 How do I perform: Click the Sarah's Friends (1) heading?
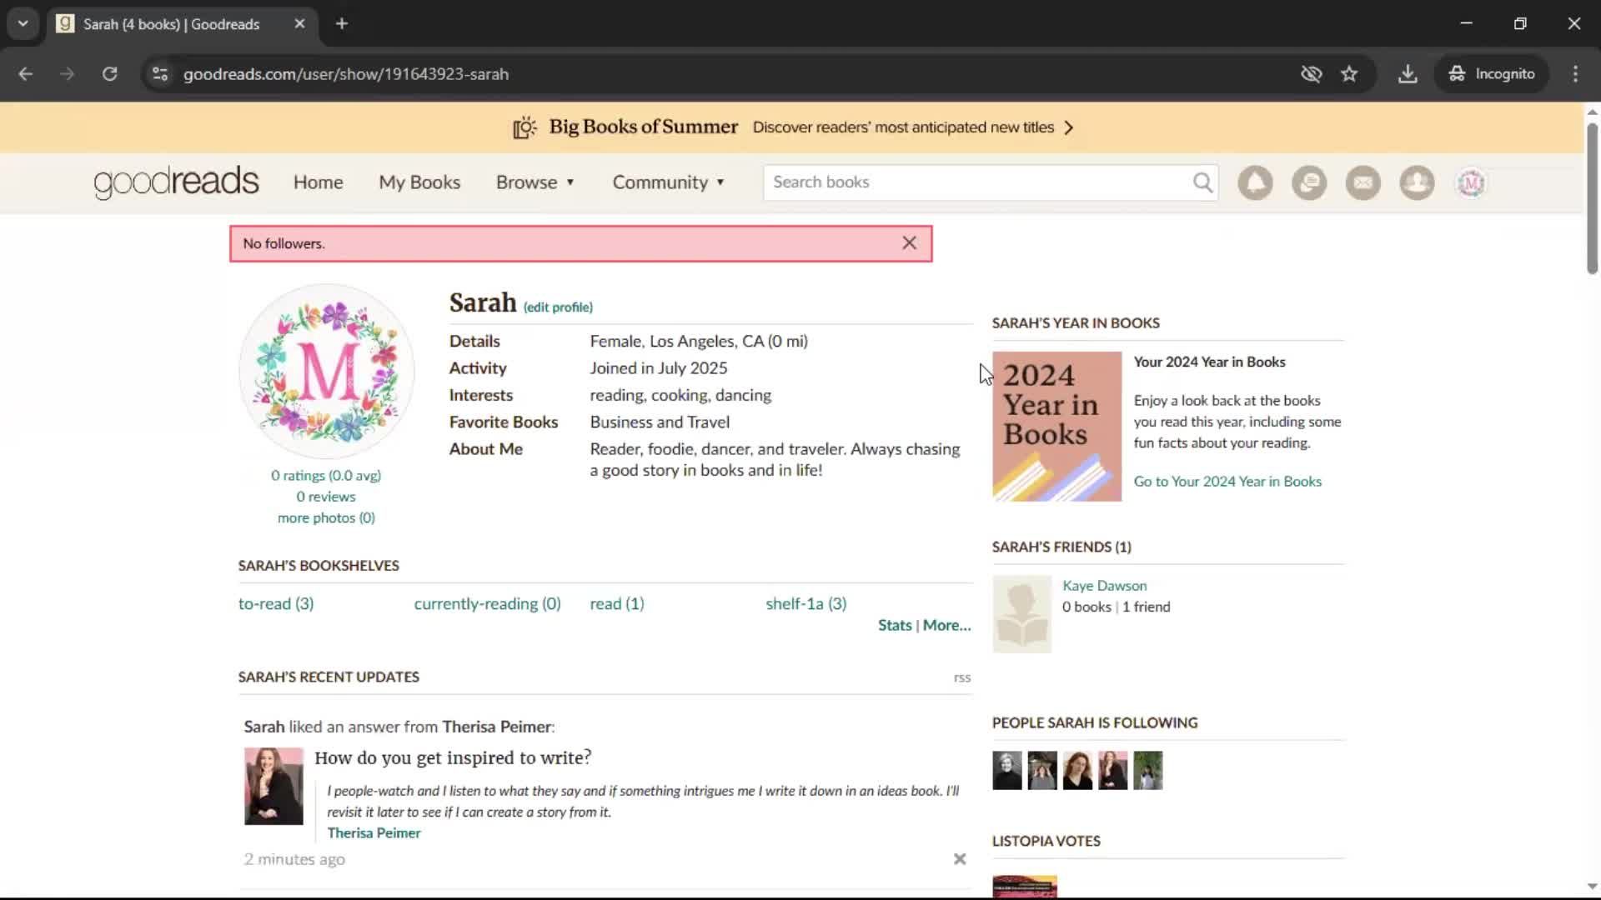1061,547
